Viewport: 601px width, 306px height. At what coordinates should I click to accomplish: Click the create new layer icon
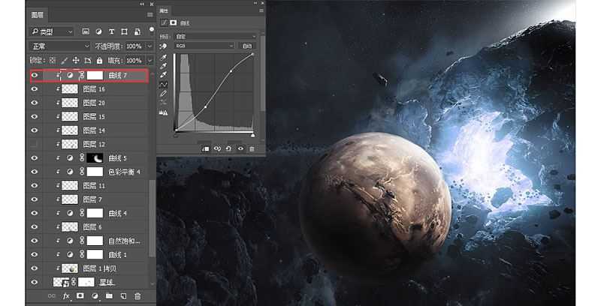click(123, 296)
